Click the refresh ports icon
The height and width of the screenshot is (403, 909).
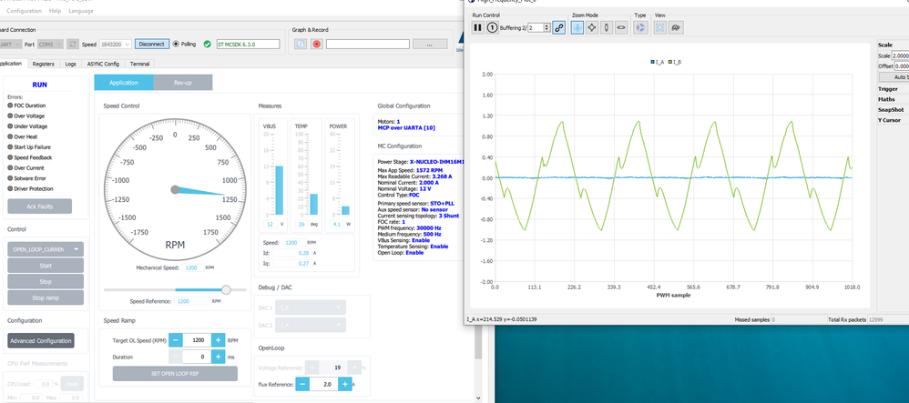[x=73, y=44]
